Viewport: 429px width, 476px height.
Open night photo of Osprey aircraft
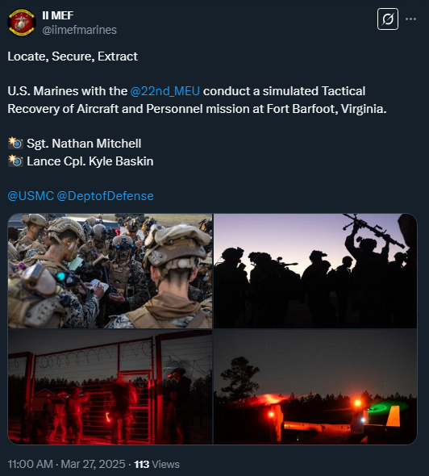(x=315, y=386)
